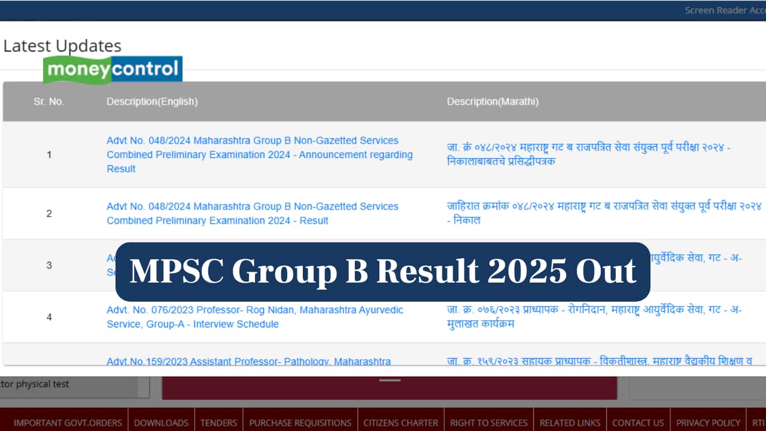Open RELATED LINKS footer item
Viewport: 766px width, 431px height.
click(570, 423)
